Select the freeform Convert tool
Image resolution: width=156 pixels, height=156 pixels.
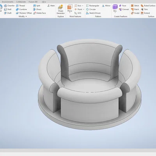click(x=124, y=9)
